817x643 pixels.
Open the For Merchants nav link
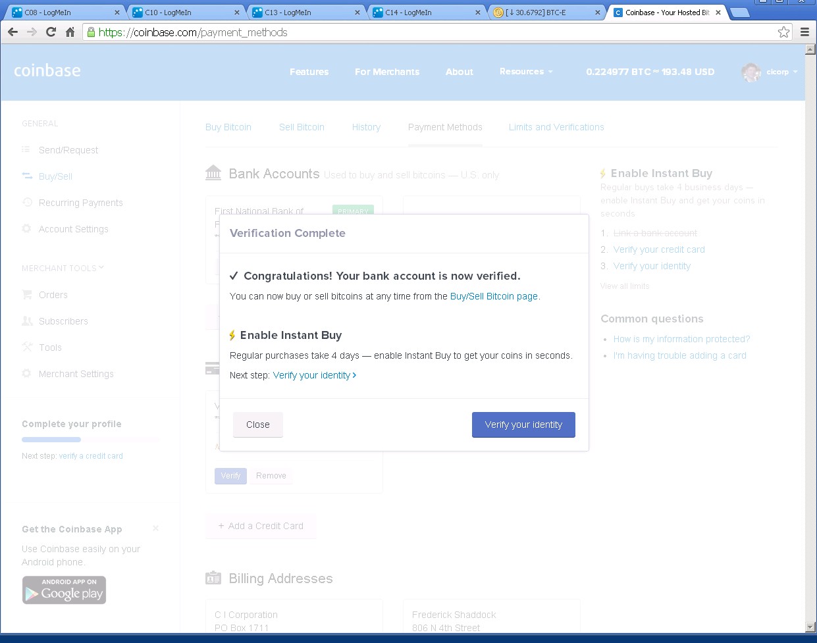click(x=387, y=72)
